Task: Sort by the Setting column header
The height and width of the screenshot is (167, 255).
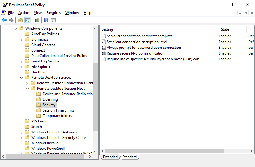Action: (152, 29)
